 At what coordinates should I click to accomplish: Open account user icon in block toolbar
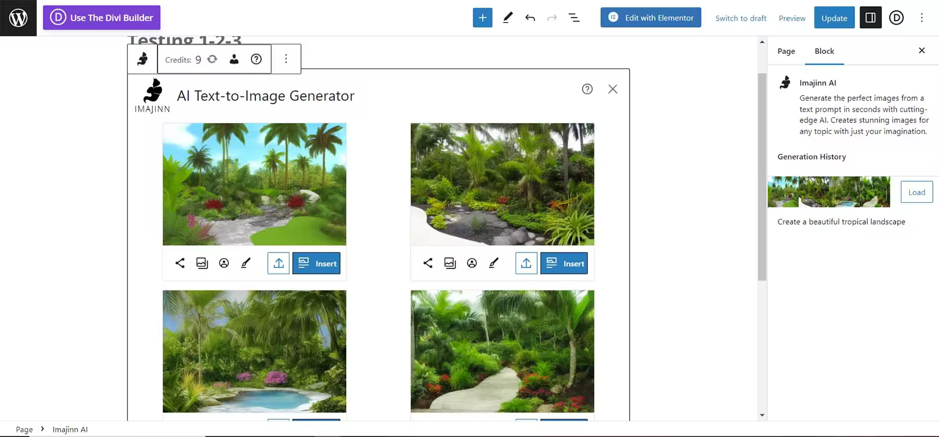pyautogui.click(x=234, y=59)
